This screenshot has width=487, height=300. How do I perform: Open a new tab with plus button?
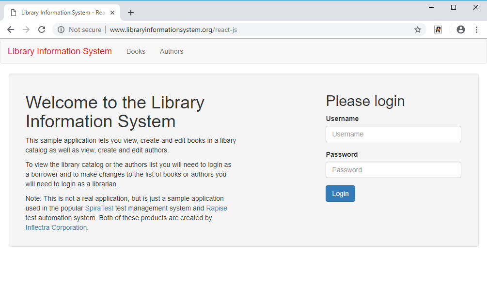pyautogui.click(x=130, y=13)
